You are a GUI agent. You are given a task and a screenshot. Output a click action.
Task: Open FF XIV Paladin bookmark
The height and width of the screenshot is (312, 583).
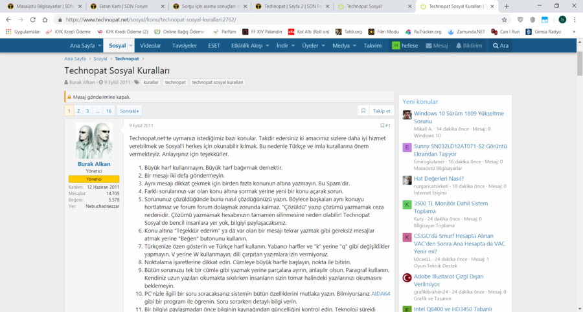[x=262, y=32]
